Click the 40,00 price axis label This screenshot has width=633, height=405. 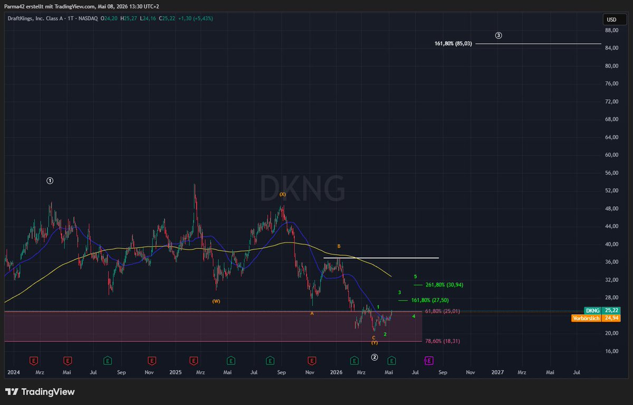611,244
